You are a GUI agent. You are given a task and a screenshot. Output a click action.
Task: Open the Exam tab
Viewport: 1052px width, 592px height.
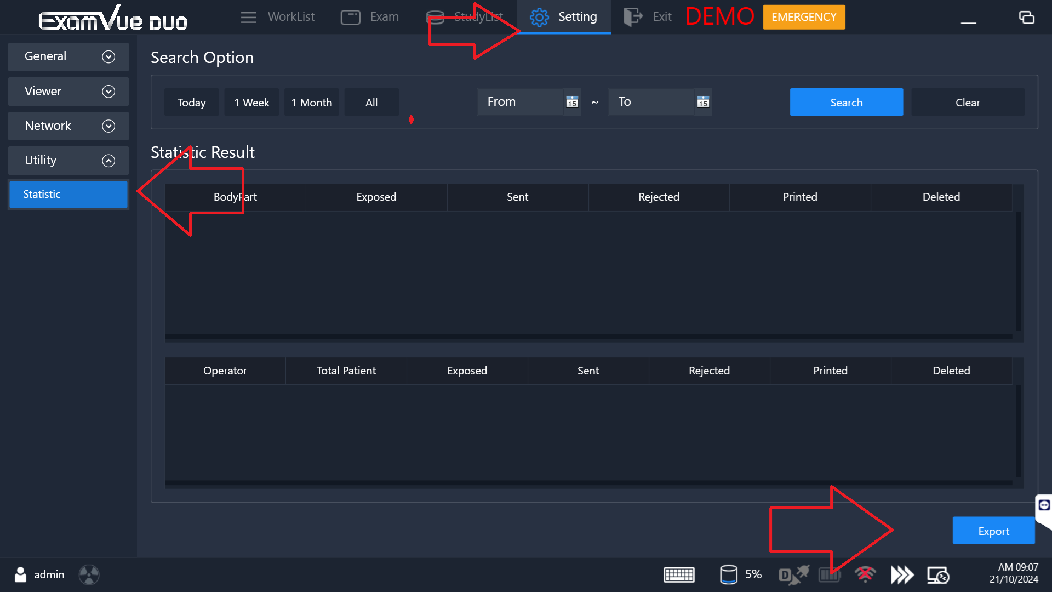click(x=370, y=17)
